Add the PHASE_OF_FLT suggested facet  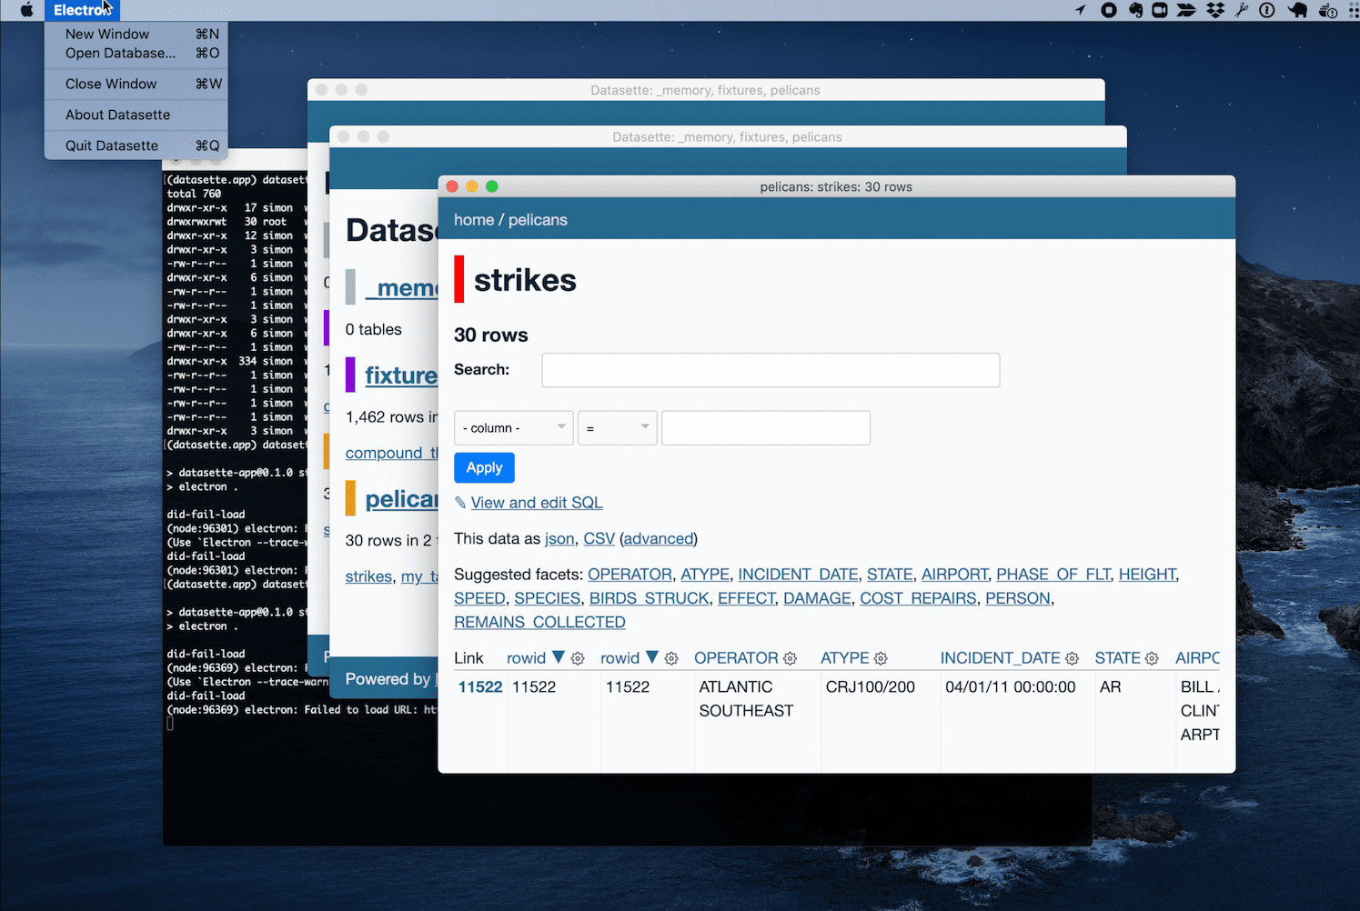[1053, 575]
